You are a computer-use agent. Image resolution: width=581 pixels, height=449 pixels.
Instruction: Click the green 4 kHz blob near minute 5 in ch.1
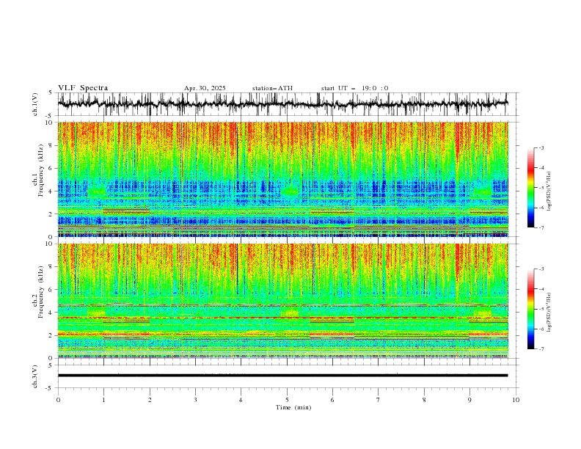pos(289,191)
